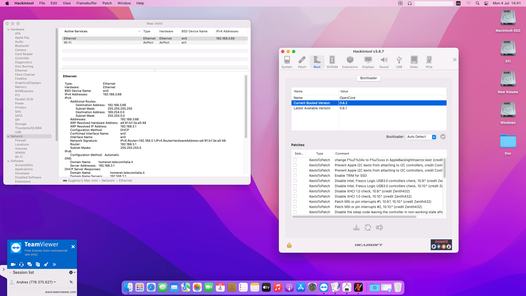This screenshot has height=296, width=526.
Task: Collapse the TeamViewer Session list
Action: point(10,272)
